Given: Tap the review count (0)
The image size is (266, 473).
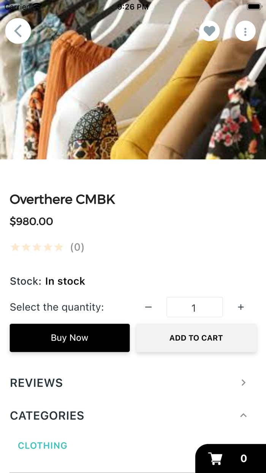Looking at the screenshot, I should click(77, 248).
